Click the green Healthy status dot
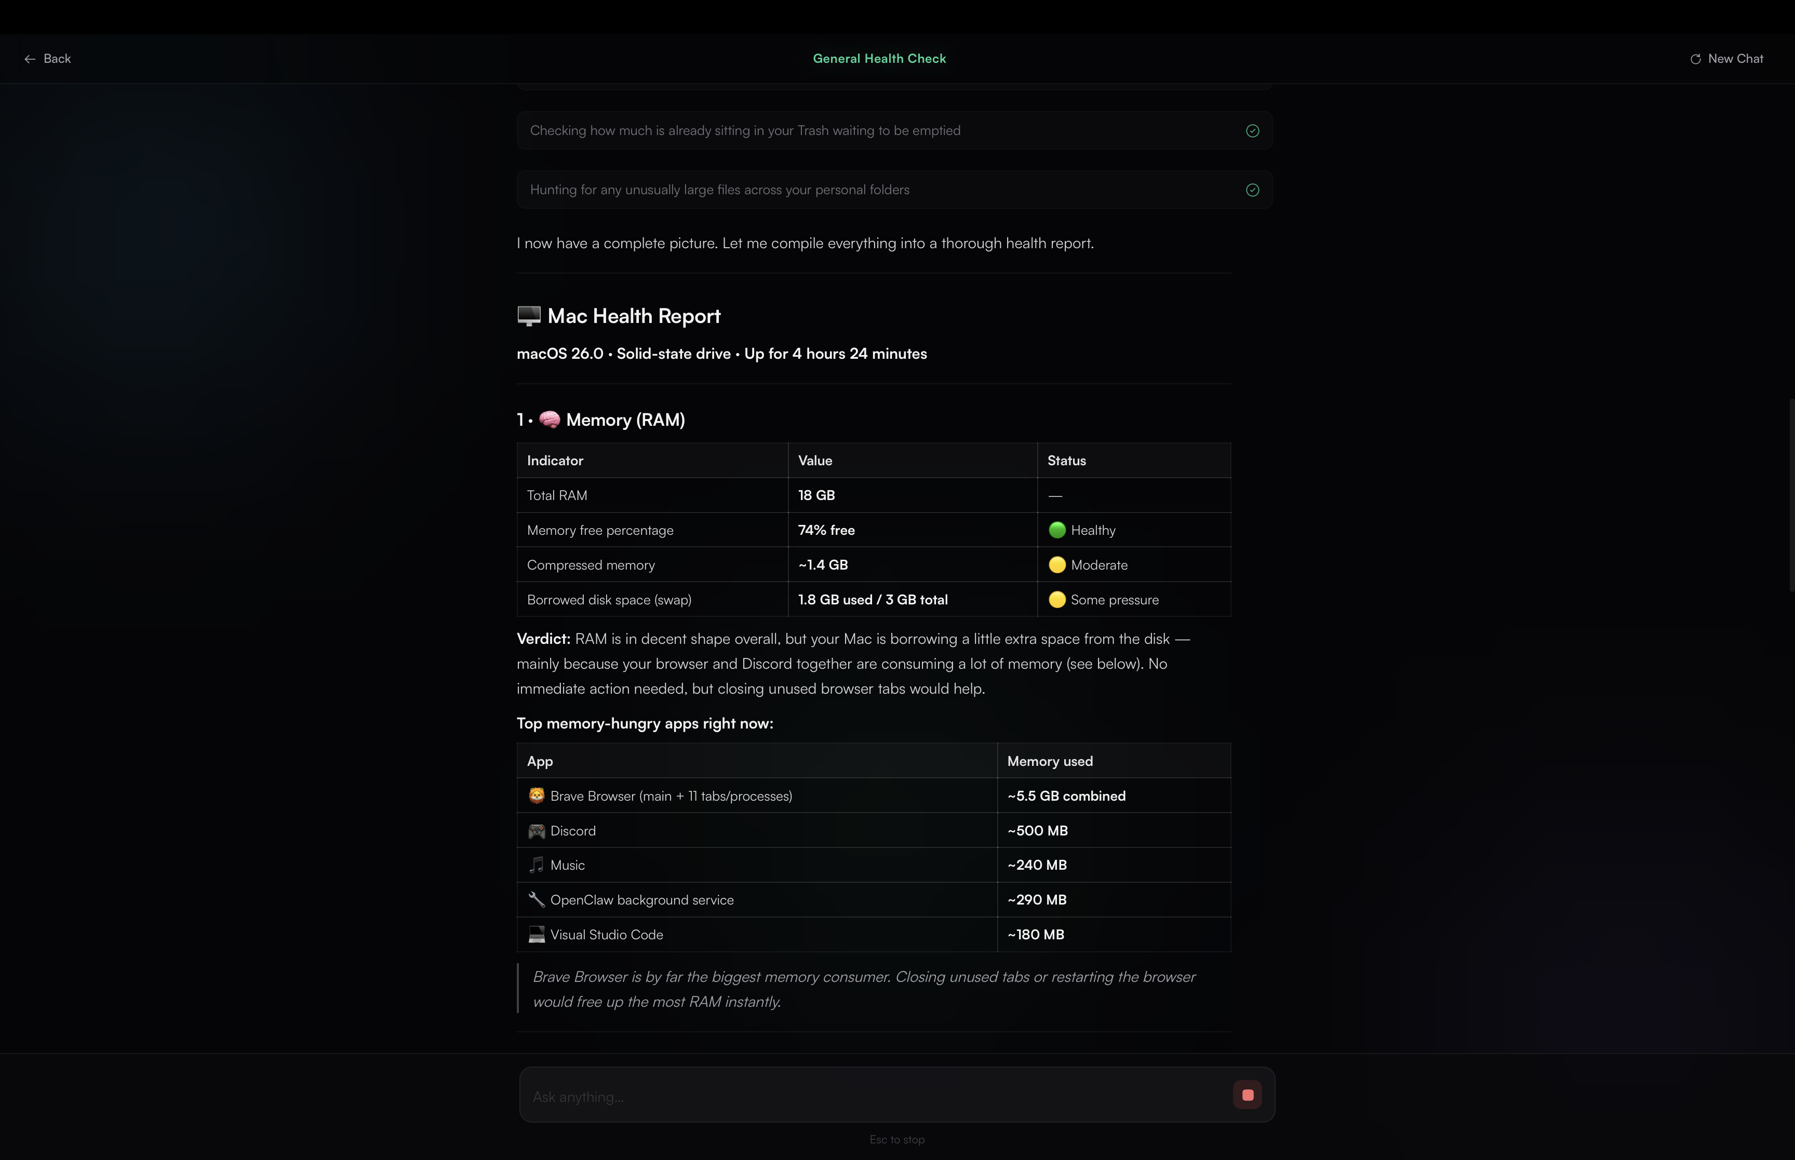Screen dimensions: 1795x1160 pos(1057,530)
